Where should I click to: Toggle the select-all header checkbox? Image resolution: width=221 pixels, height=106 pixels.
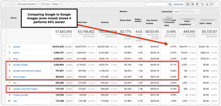(x=3, y=18)
